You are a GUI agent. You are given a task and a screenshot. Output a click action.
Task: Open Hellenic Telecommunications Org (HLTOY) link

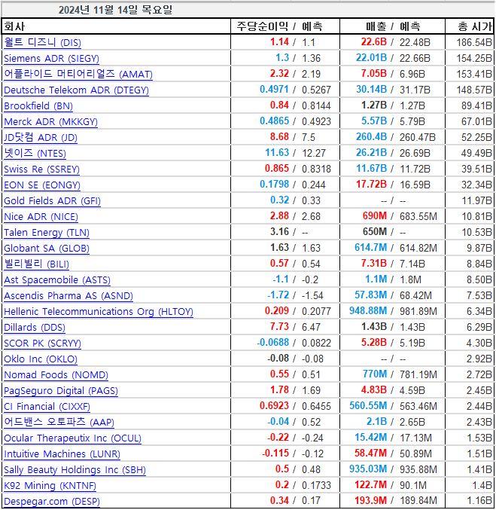click(99, 312)
